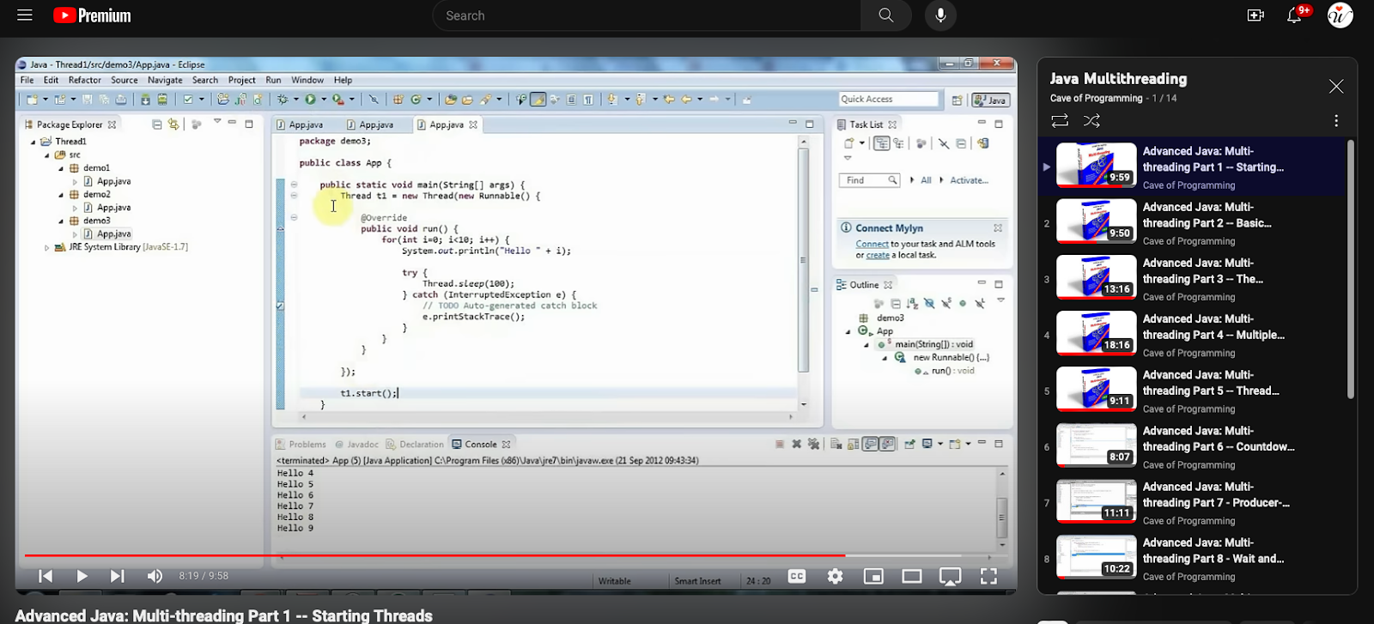
Task: Click the Connect link in Connect Mylyn
Action: [x=872, y=245]
